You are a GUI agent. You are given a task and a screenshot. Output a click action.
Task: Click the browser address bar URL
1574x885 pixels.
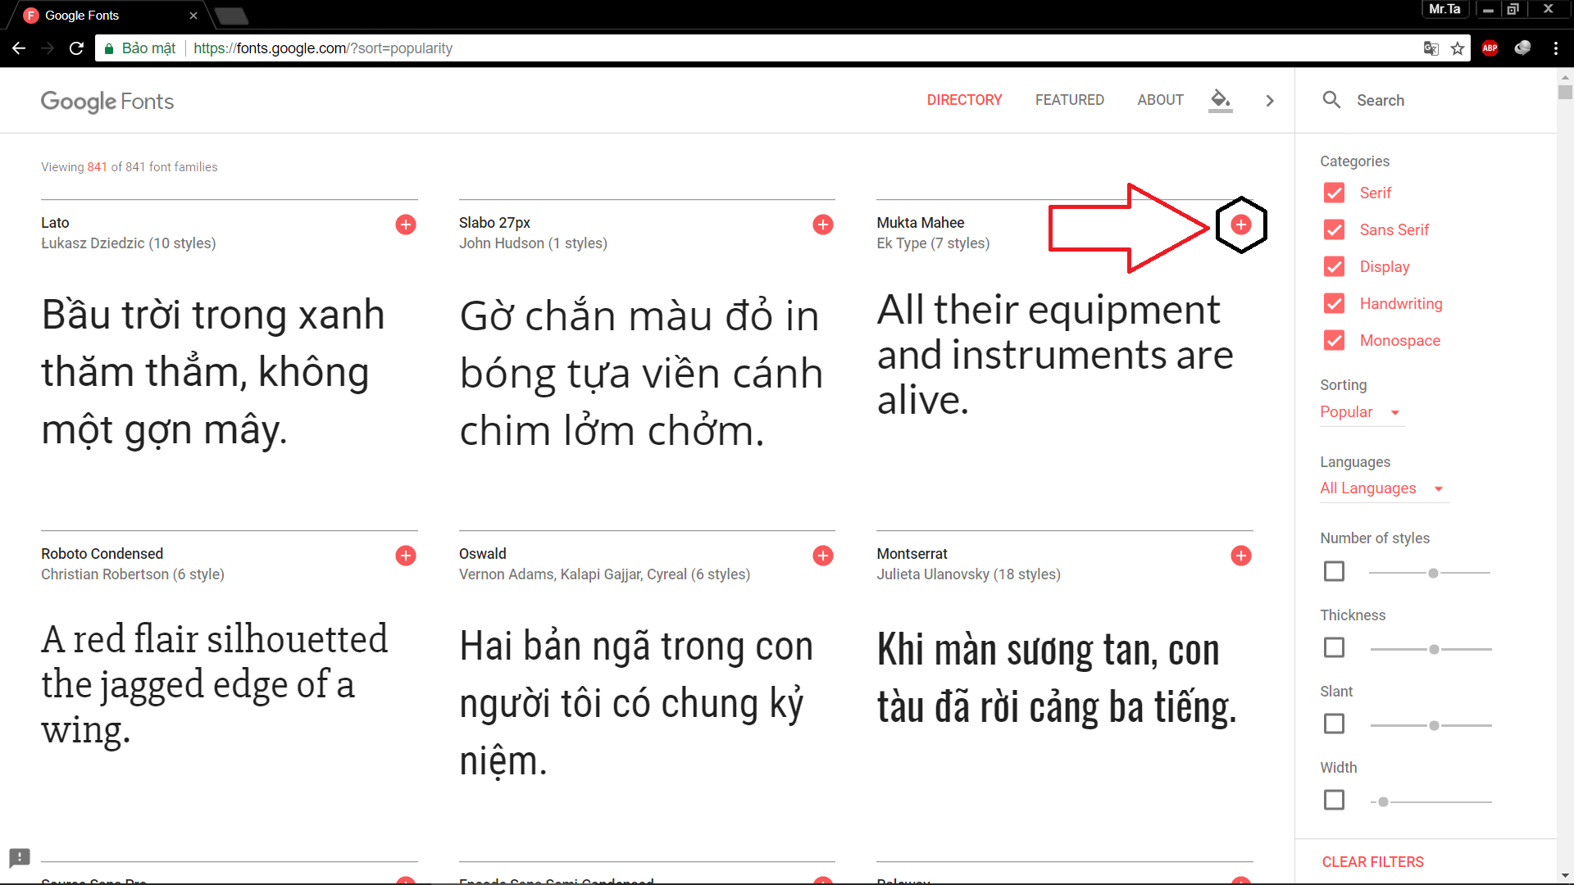pos(323,48)
